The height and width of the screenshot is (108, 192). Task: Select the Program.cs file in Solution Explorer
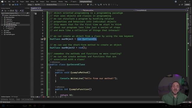click(11, 29)
